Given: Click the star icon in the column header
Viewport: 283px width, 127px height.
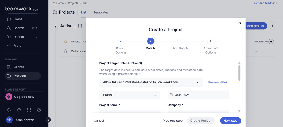Looking at the screenshot, I should click(65, 41).
